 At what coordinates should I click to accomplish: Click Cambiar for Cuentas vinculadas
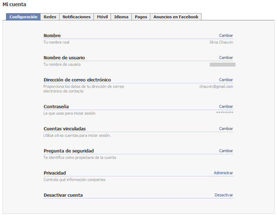coord(226,129)
